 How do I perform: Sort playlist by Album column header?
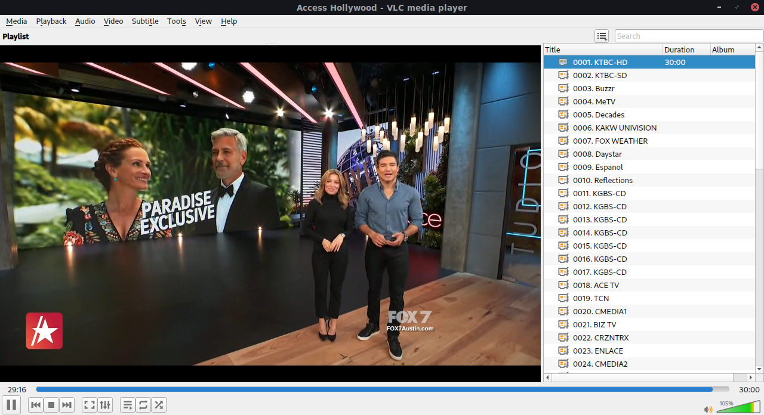[732, 49]
